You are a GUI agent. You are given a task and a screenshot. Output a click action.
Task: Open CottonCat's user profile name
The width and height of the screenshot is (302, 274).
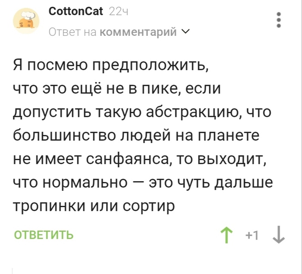76,12
